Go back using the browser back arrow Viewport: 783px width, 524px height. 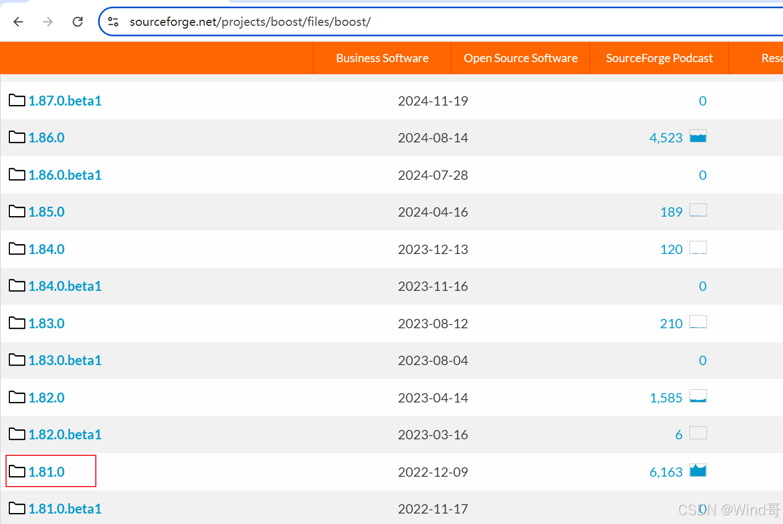[x=18, y=21]
